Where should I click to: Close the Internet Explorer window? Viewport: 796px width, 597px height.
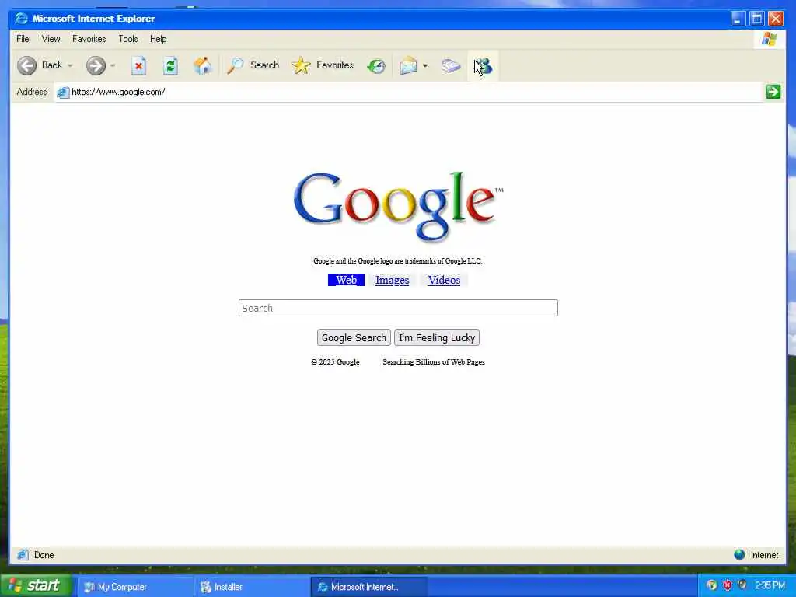[x=776, y=19]
